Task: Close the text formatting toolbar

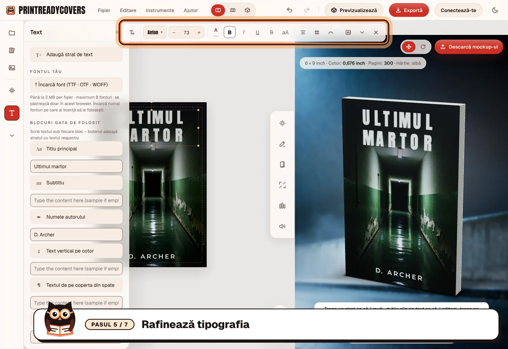Action: click(376, 32)
